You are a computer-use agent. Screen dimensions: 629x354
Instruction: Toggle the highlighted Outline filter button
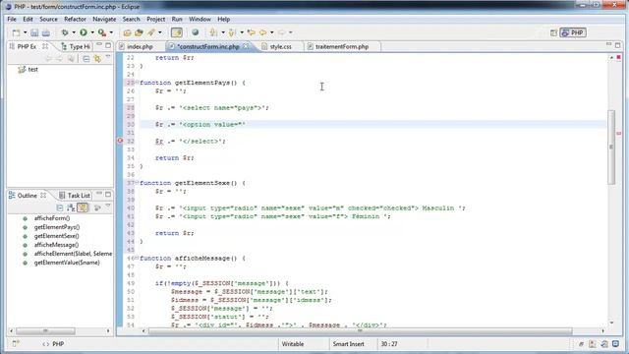point(83,207)
